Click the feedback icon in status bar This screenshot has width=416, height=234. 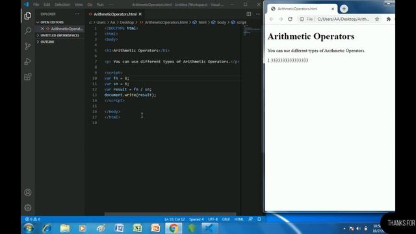250,219
